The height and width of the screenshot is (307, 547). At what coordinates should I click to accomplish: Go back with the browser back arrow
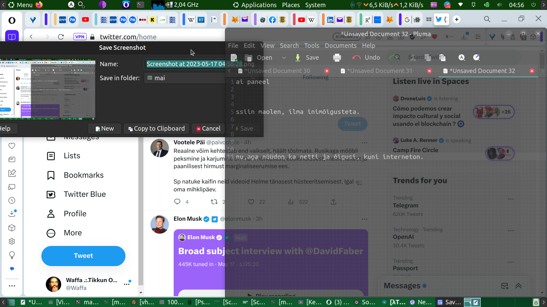(31, 37)
